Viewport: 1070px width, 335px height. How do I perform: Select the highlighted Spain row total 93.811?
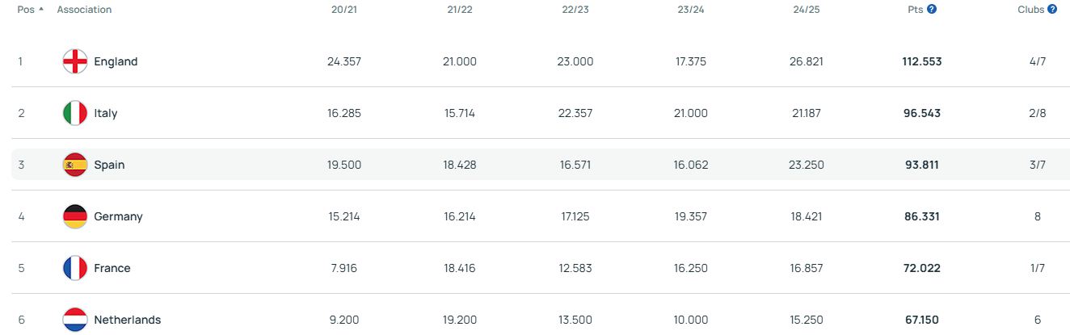coord(922,165)
